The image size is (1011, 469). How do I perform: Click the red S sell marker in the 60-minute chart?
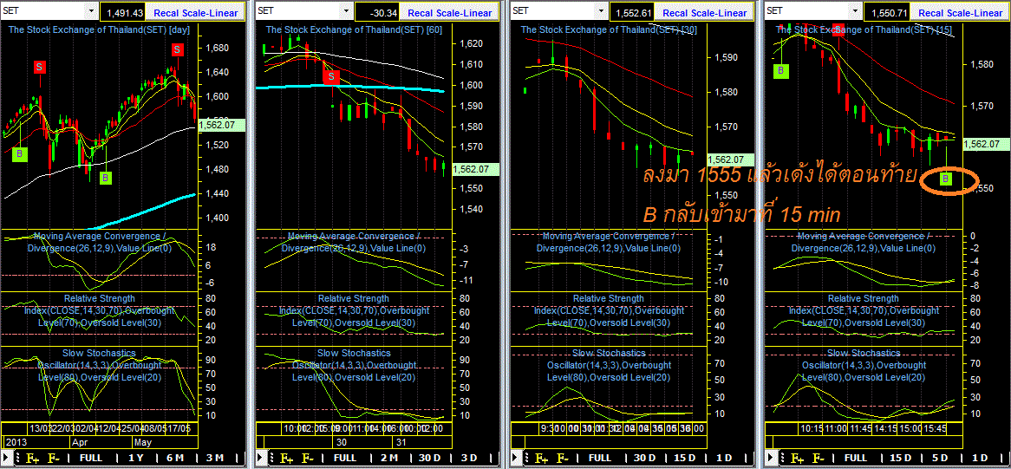331,76
